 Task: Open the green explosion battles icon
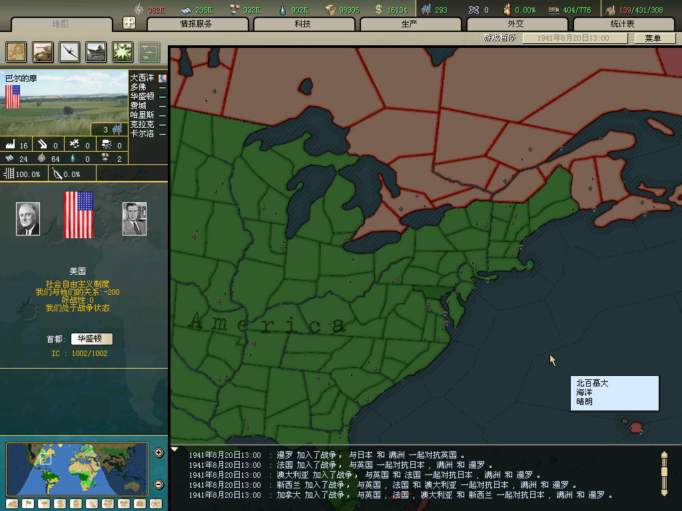tap(123, 52)
